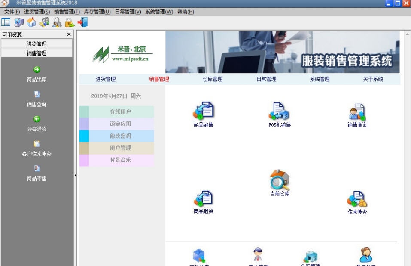Click the home icon in the toolbar
This screenshot has width=411, height=266.
click(x=31, y=22)
